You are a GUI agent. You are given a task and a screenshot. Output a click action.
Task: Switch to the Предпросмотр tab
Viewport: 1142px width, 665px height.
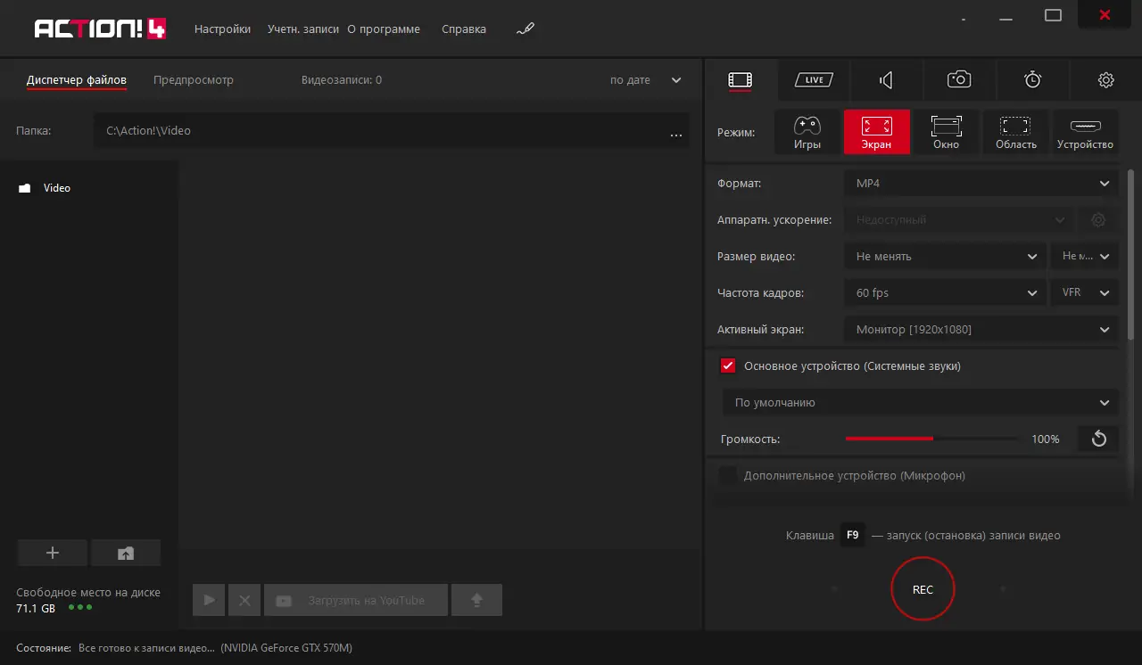(193, 80)
